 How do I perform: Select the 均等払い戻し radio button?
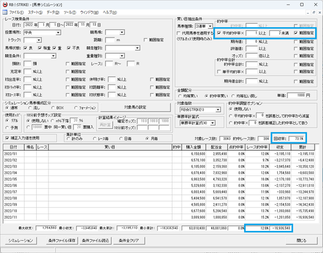pyautogui.click(x=233, y=96)
